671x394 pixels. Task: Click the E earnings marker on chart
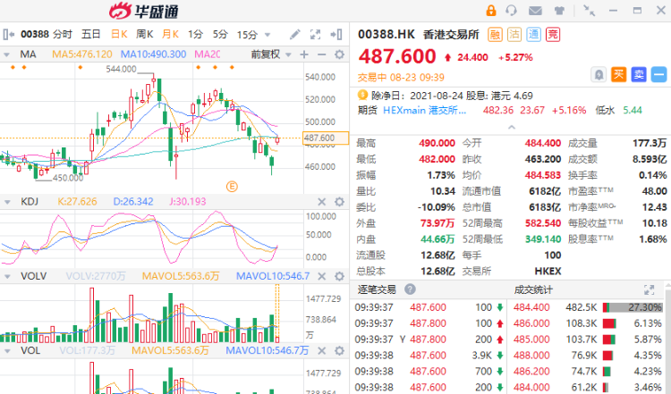[x=232, y=187]
